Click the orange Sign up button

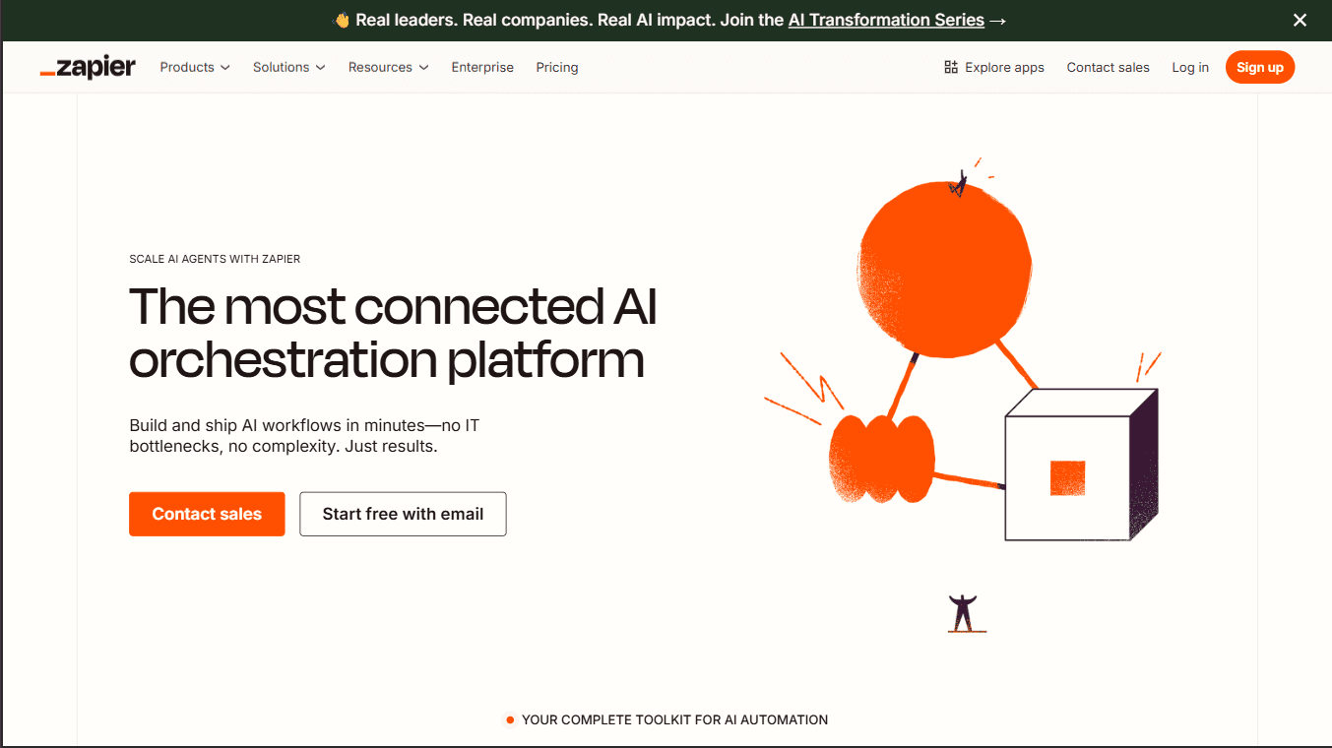(1260, 67)
